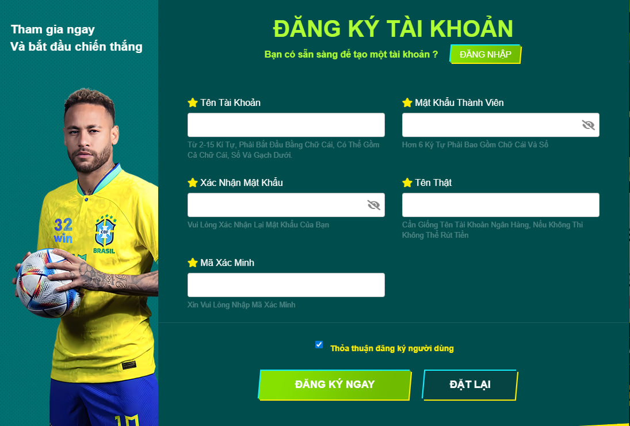Uncheck the Thỏa thuận đăng ký người dùng checkbox
Image resolution: width=630 pixels, height=426 pixels.
[319, 344]
